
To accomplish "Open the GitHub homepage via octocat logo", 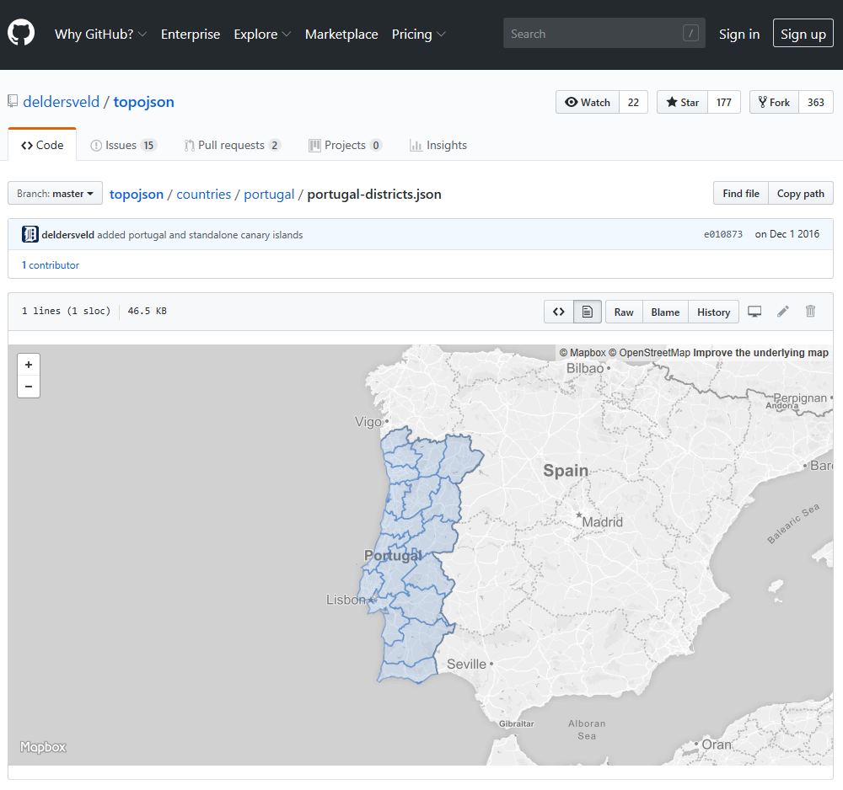I will (x=20, y=33).
